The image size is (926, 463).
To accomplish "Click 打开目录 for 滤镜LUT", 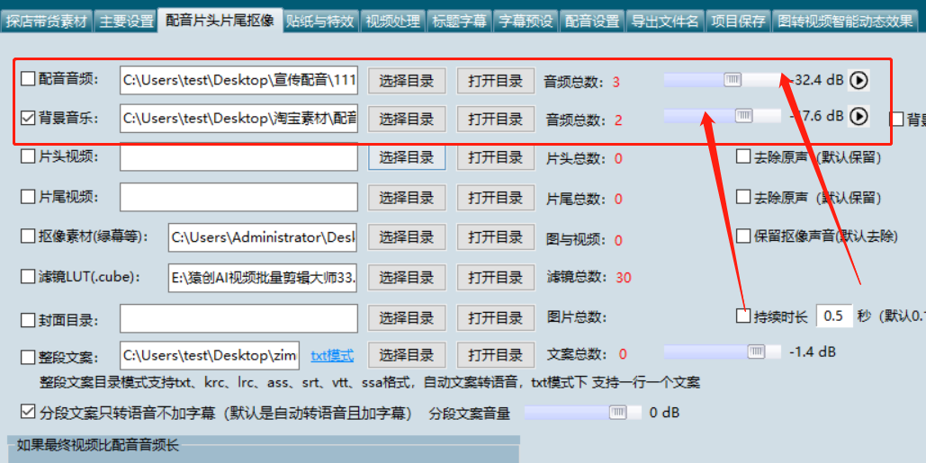I will click(496, 277).
